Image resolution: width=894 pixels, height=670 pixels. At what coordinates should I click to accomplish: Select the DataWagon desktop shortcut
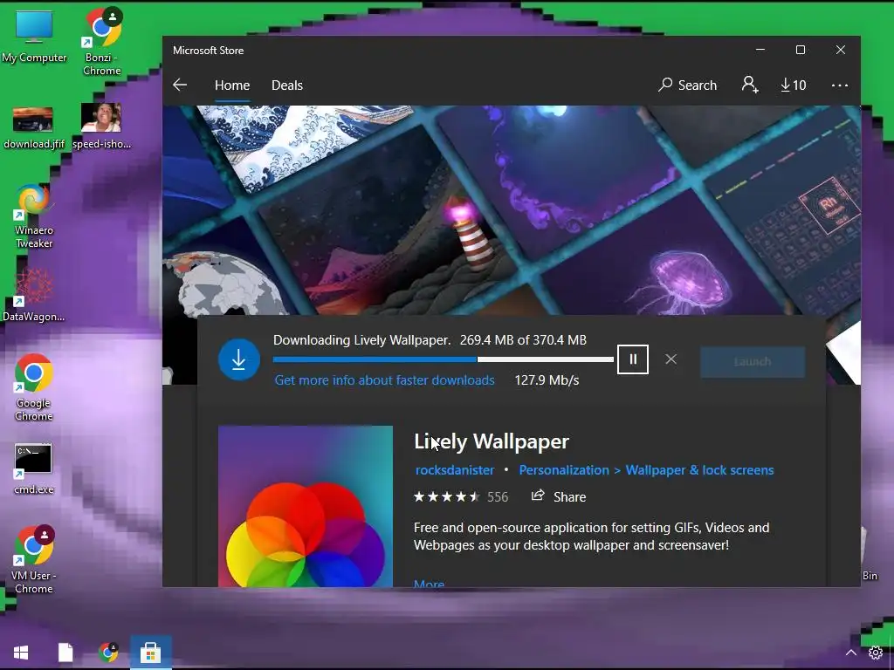pyautogui.click(x=34, y=295)
